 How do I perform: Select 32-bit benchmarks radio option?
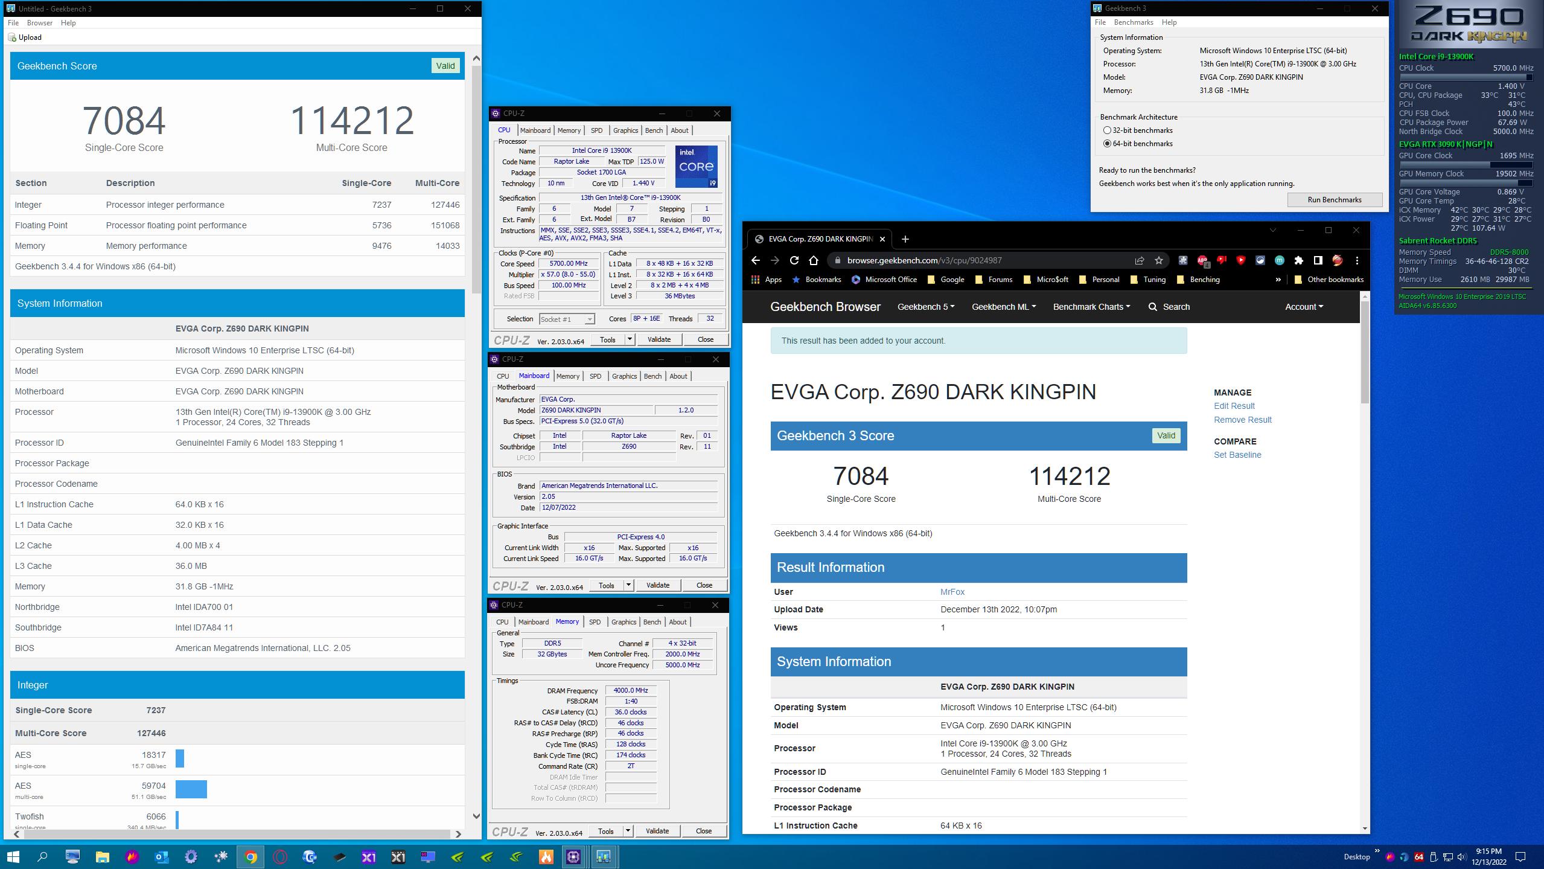1107,130
